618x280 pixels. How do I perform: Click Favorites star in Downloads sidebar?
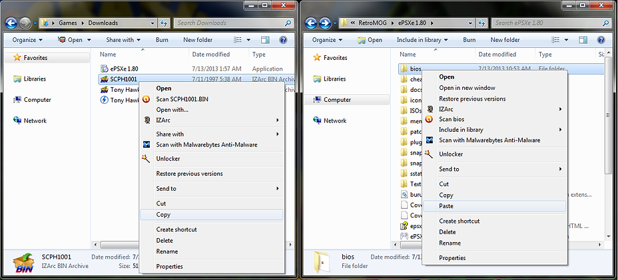[17, 57]
